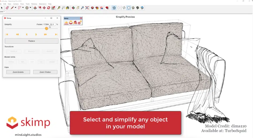
Task: Click the Zoom Extents button in Skimp
Action: click(18, 72)
